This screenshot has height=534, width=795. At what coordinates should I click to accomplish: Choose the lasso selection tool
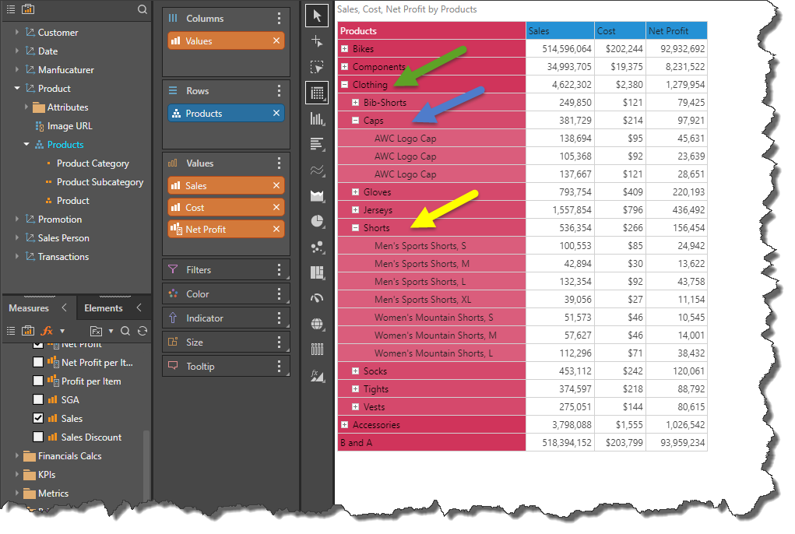(x=316, y=67)
